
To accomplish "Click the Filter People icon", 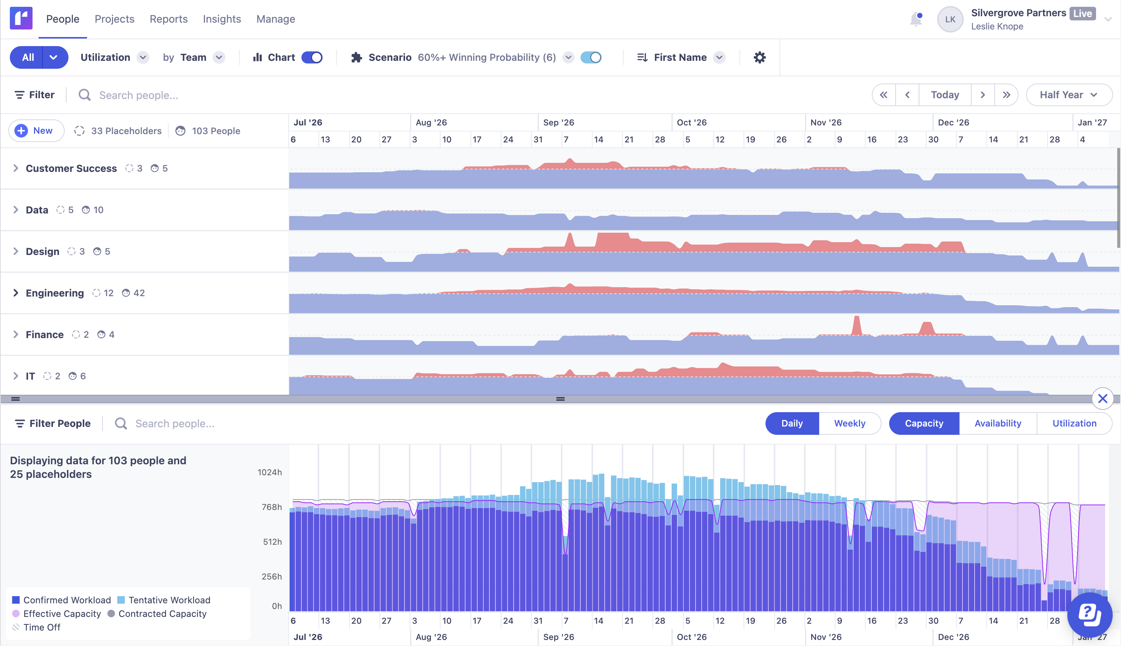I will pyautogui.click(x=20, y=423).
